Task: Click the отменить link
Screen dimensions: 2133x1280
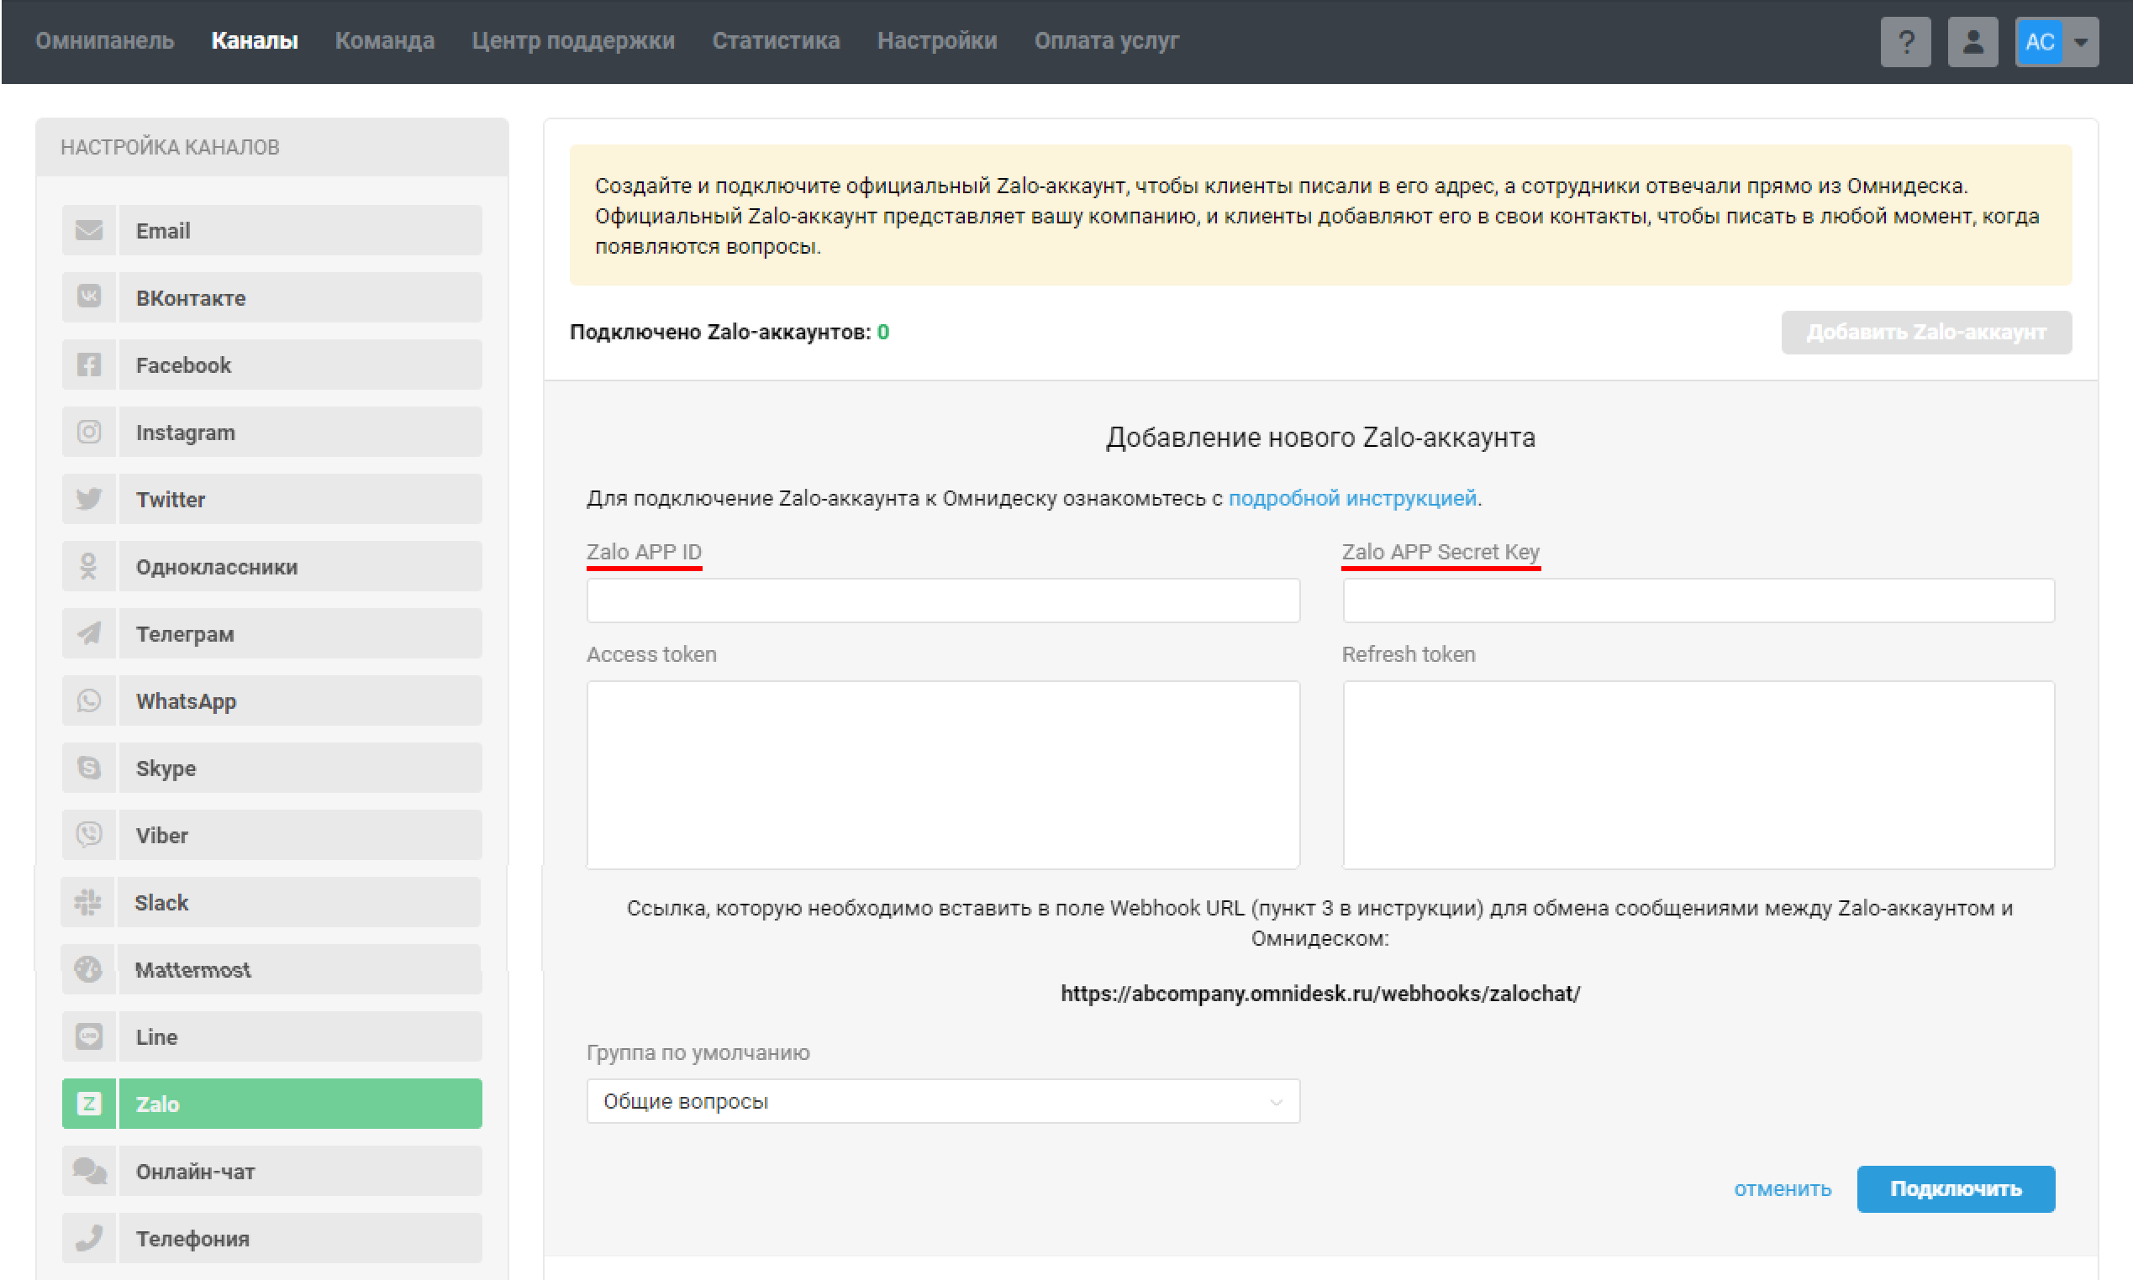Action: (1783, 1190)
